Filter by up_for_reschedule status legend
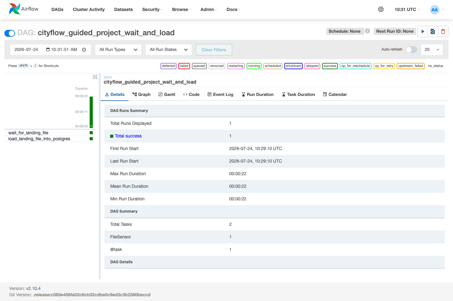This screenshot has width=453, height=301. (x=355, y=66)
